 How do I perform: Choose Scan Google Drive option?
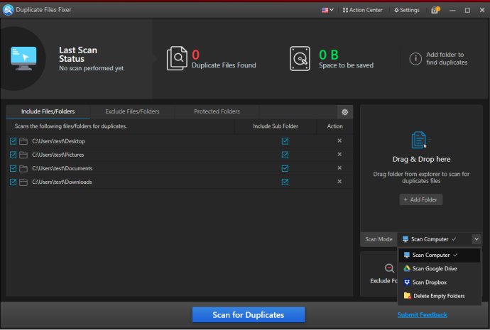coord(440,268)
